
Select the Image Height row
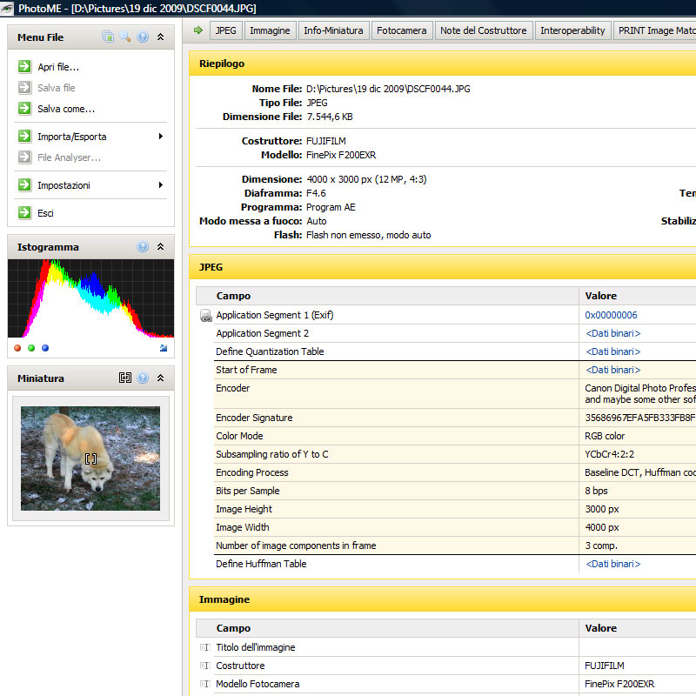coord(454,509)
